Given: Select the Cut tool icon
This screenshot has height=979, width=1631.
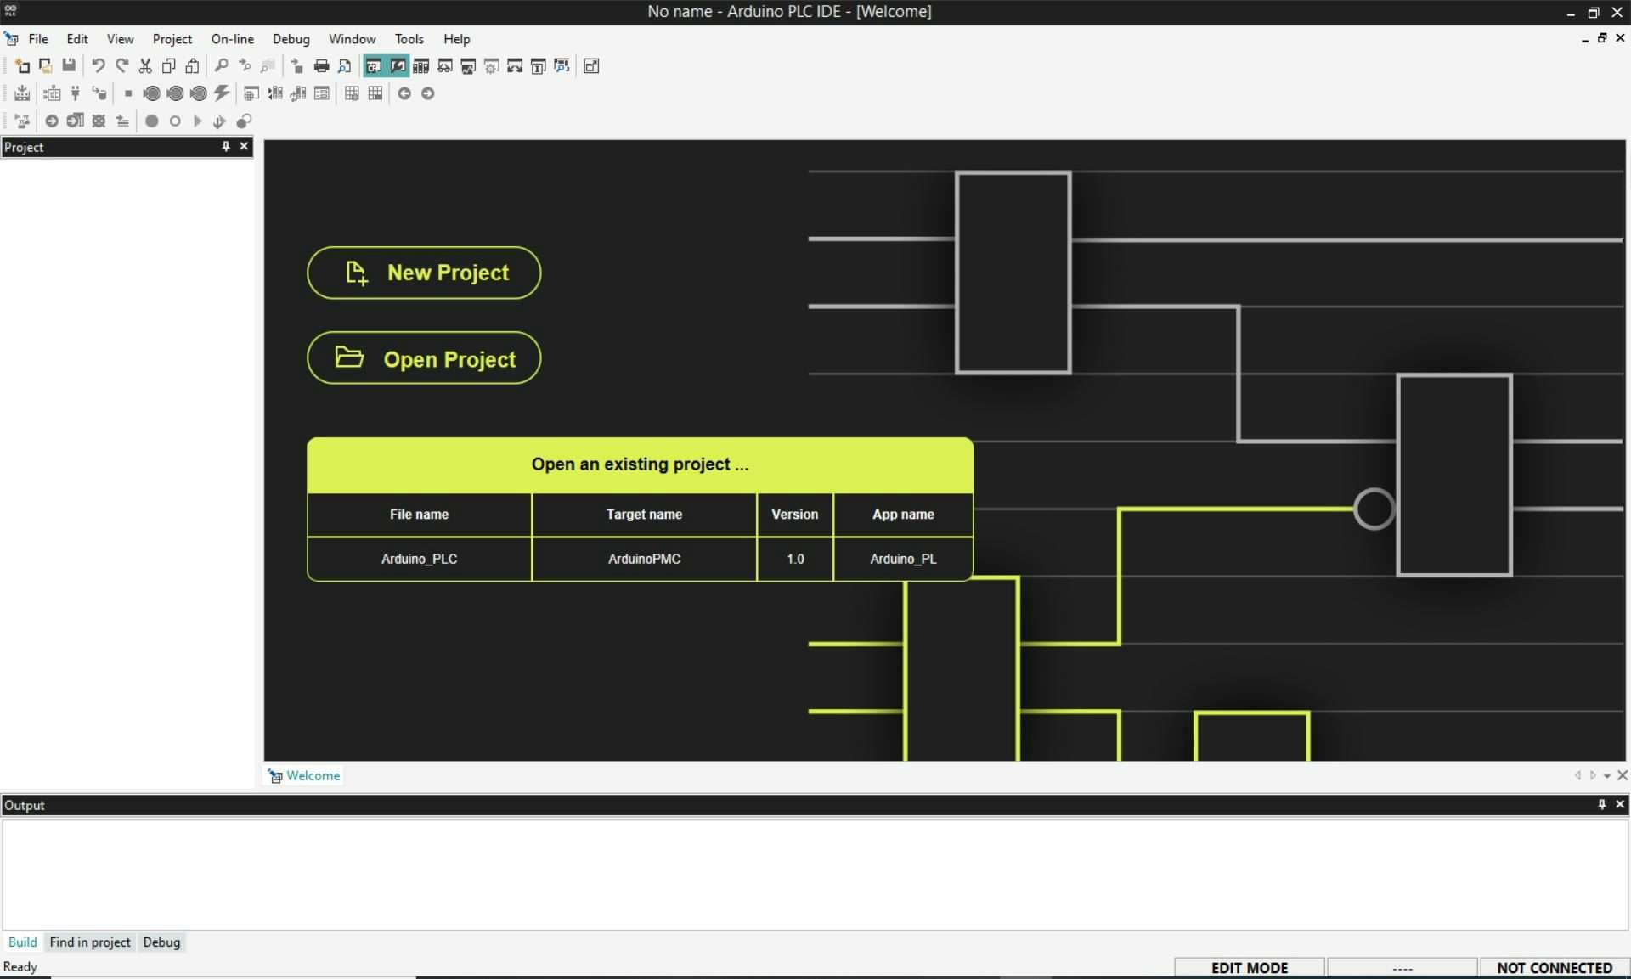Looking at the screenshot, I should click(x=145, y=65).
